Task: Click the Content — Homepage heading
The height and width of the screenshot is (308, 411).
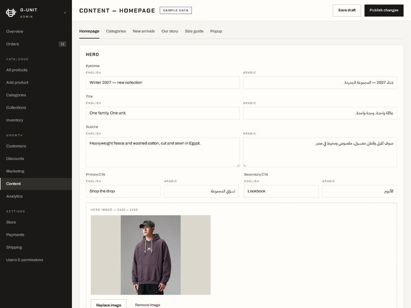Action: pyautogui.click(x=117, y=10)
